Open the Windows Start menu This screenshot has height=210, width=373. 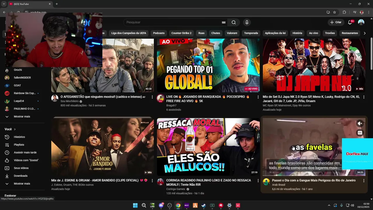135,205
